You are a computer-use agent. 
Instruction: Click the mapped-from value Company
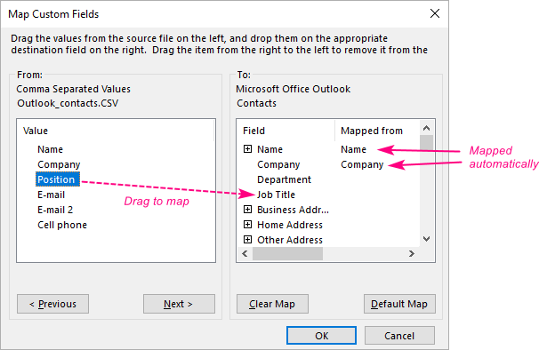pyautogui.click(x=362, y=164)
